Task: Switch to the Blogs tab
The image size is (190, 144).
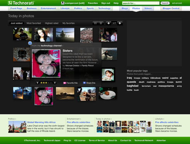Action: pyautogui.click(x=124, y=9)
